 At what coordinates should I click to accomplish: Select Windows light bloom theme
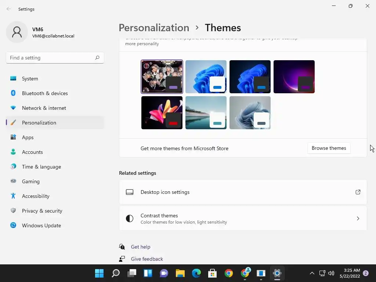coord(206,77)
